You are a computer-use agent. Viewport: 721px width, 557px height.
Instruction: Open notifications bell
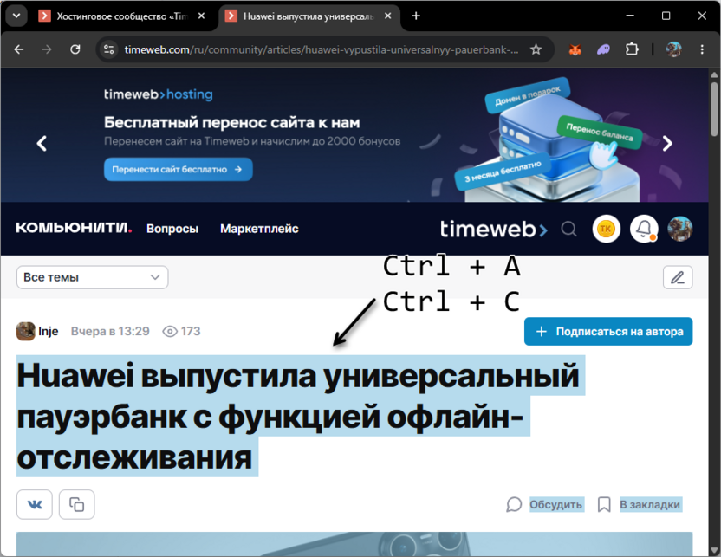point(644,229)
